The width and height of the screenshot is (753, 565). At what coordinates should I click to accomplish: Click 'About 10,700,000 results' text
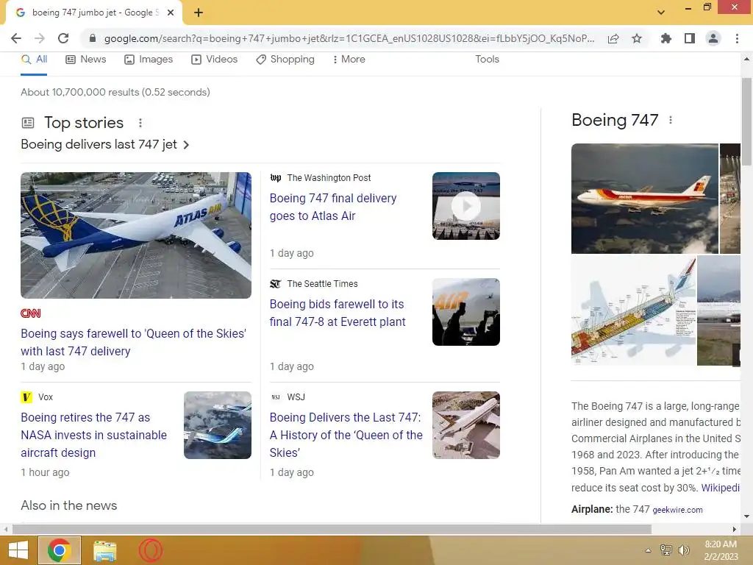(115, 92)
